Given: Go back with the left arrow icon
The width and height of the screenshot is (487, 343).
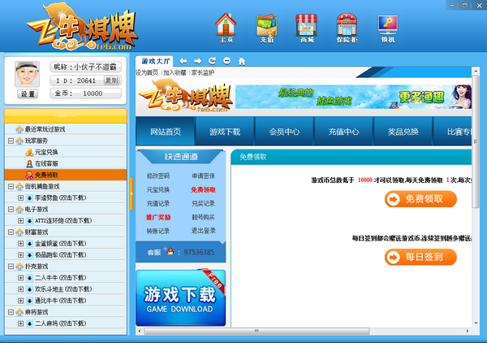Looking at the screenshot, I should pyautogui.click(x=183, y=61).
